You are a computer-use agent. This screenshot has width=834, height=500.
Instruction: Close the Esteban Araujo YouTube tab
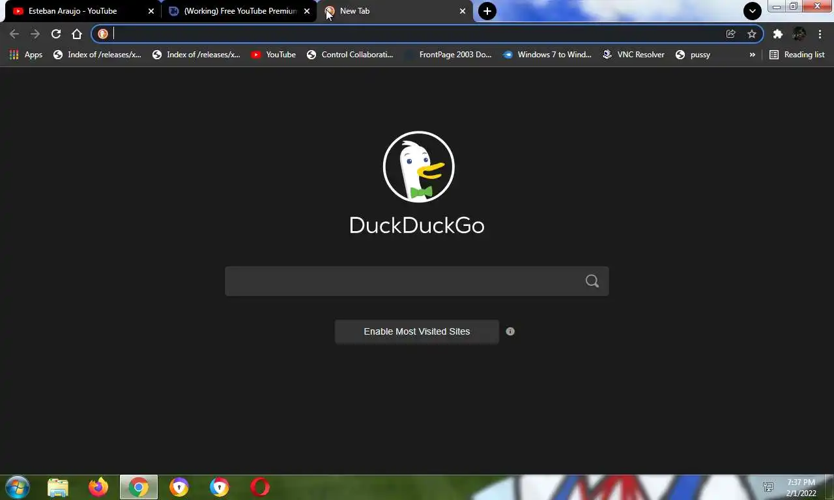coord(151,11)
